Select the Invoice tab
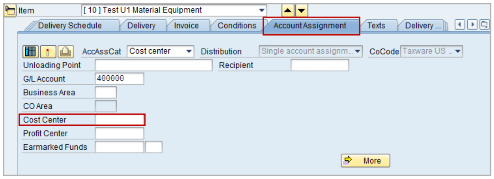 tap(186, 26)
